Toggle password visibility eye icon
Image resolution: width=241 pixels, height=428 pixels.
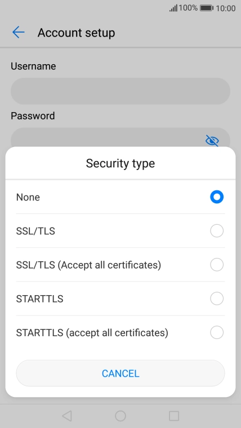pyautogui.click(x=212, y=141)
